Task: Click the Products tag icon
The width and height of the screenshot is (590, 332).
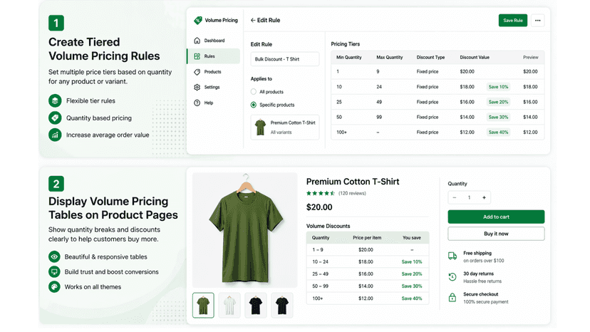Action: click(197, 72)
